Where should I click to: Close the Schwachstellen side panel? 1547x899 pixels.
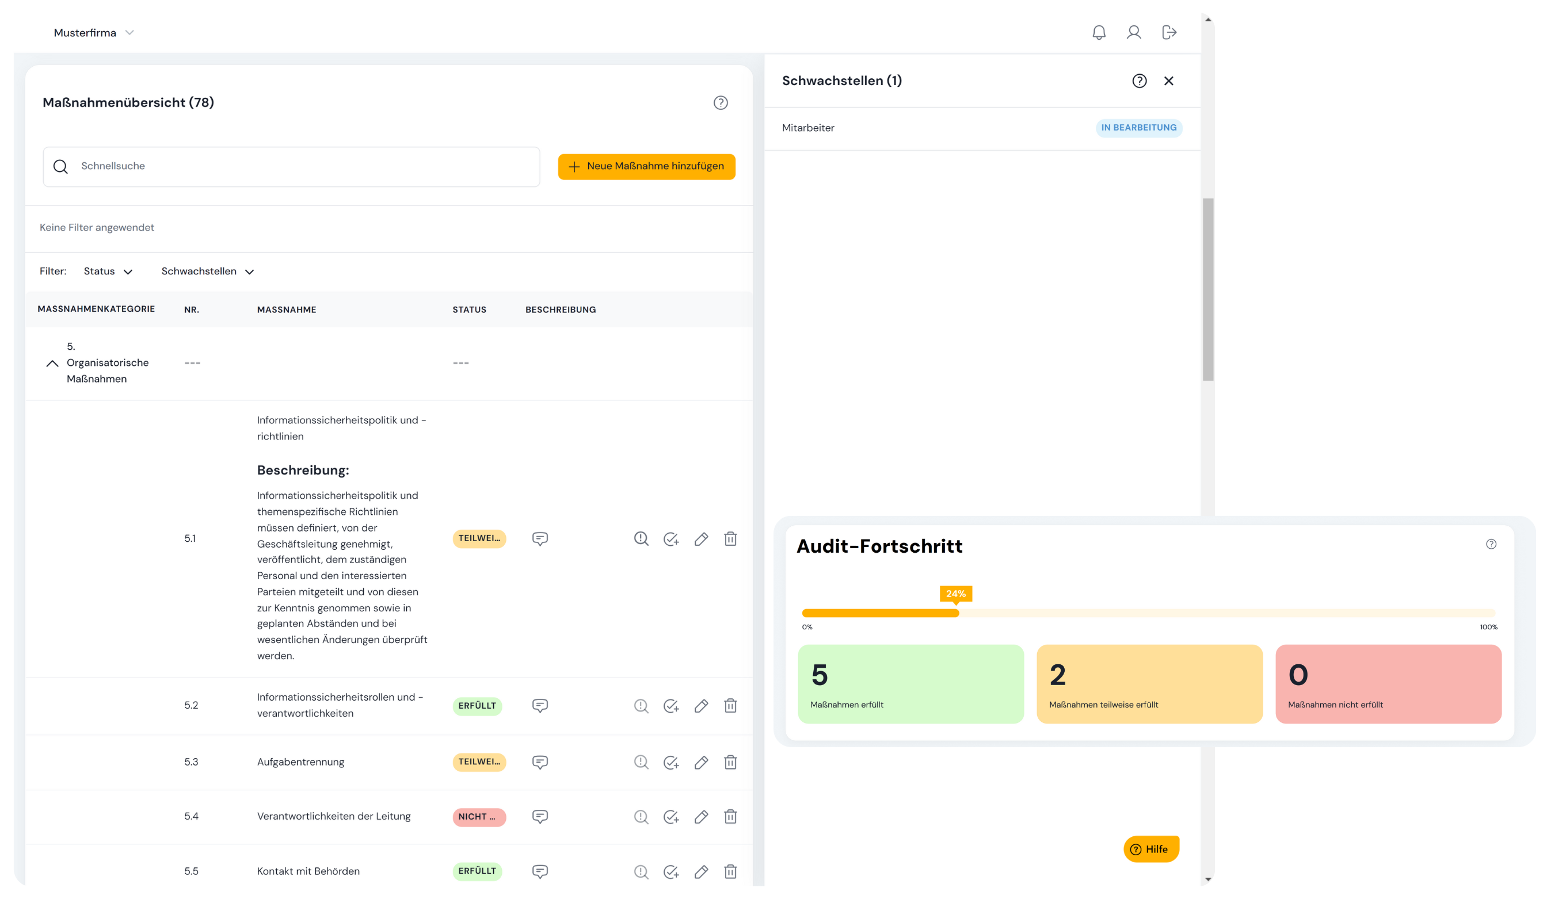[x=1169, y=81]
